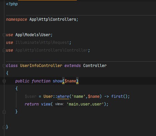This screenshot has height=136, width=156.
Task: Click the show method name
Action: pos(57,81)
